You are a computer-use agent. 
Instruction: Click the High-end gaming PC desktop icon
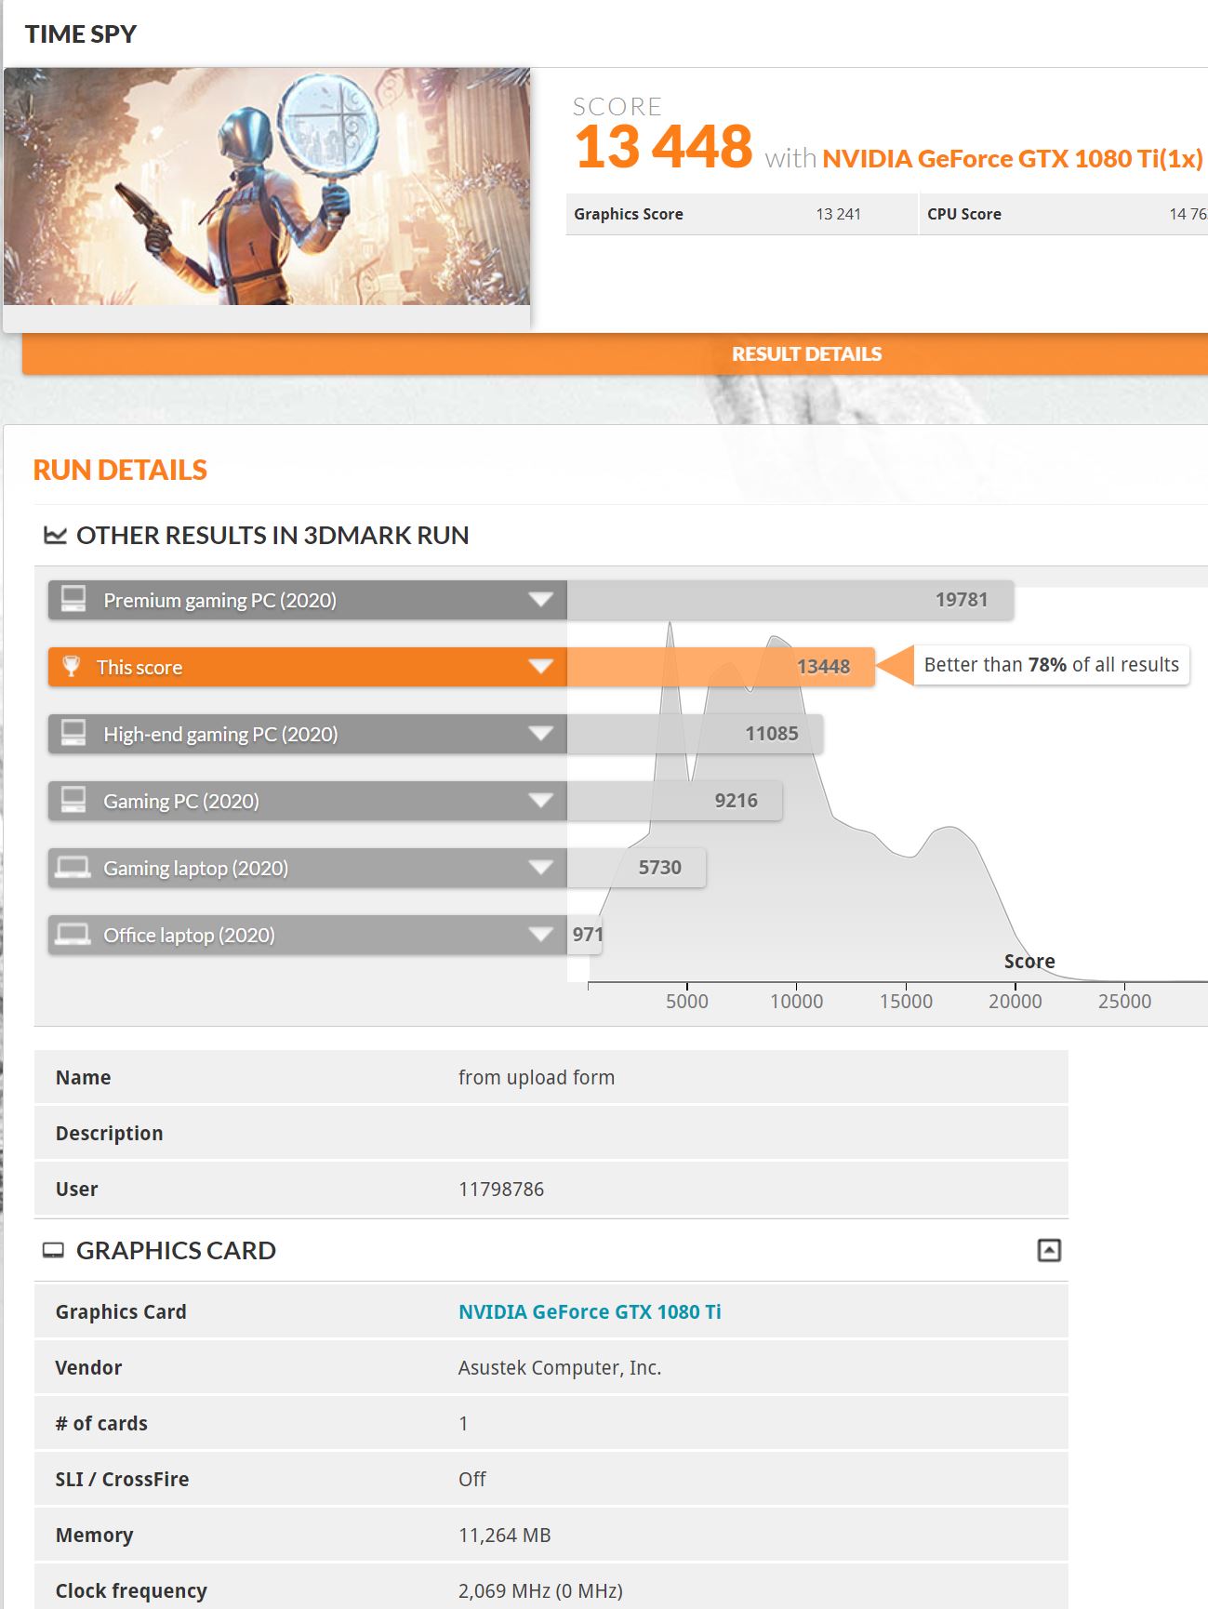click(x=73, y=733)
